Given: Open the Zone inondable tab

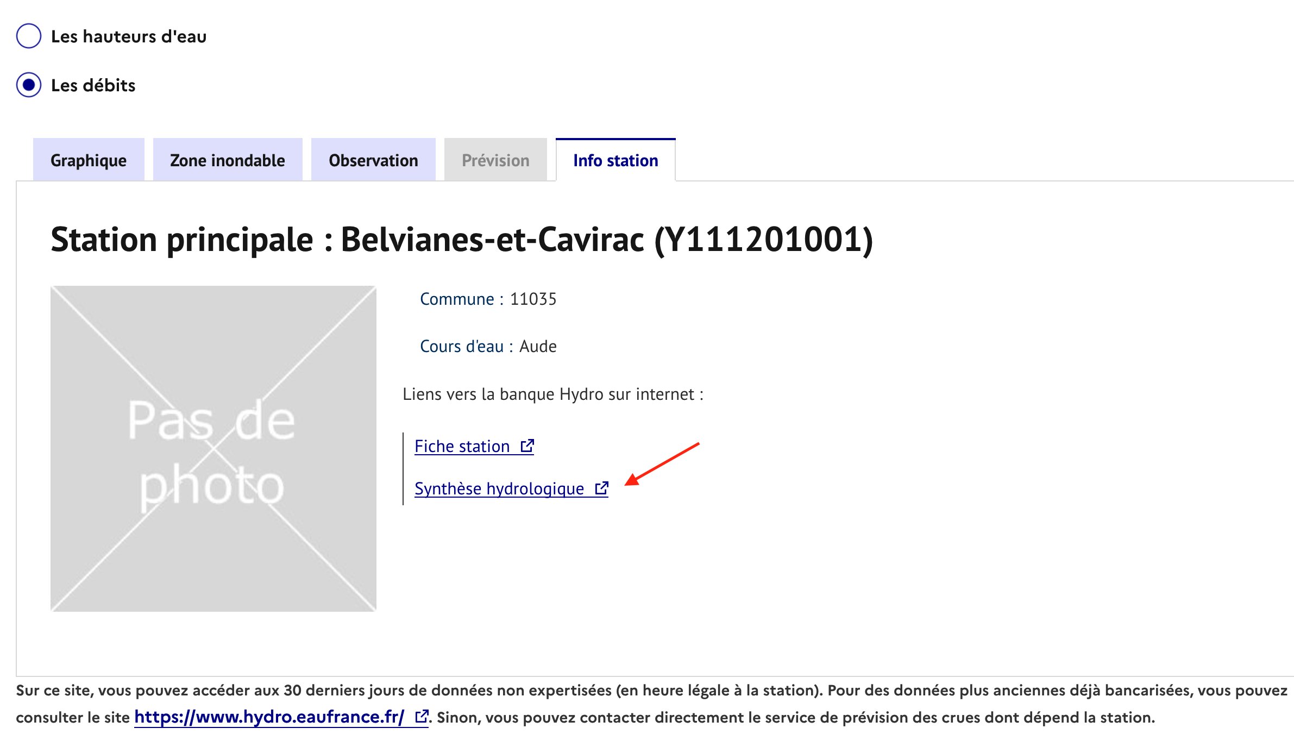Looking at the screenshot, I should pos(227,160).
